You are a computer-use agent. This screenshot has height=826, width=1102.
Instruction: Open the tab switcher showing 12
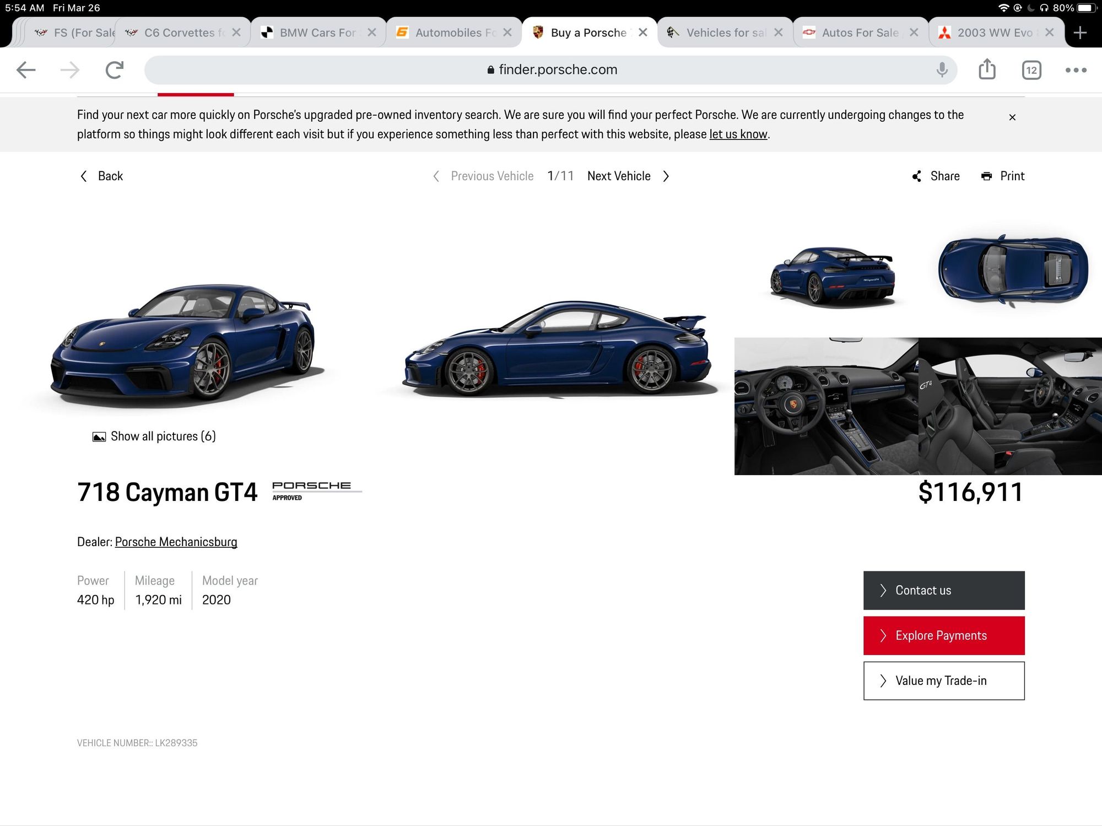pyautogui.click(x=1031, y=70)
